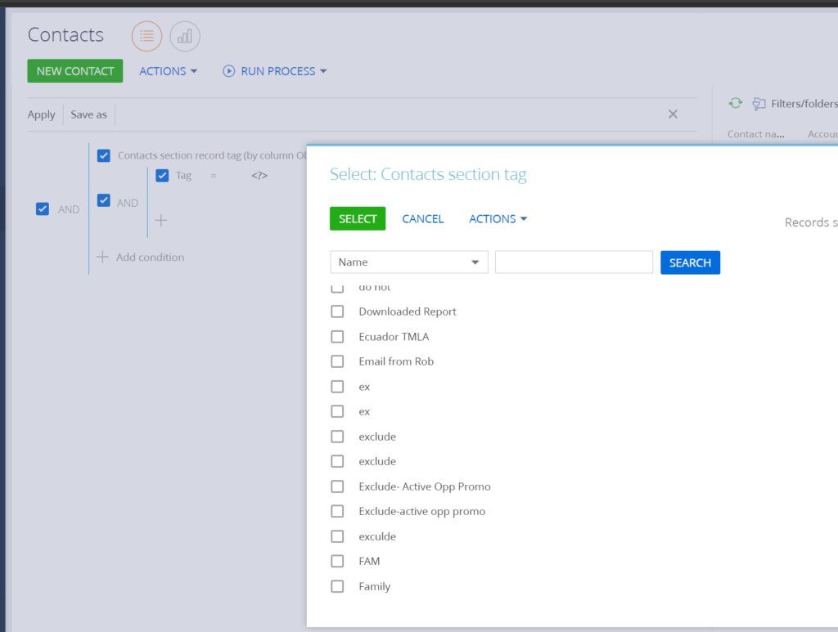This screenshot has width=838, height=632.
Task: Open the Name column dropdown
Action: tap(409, 262)
